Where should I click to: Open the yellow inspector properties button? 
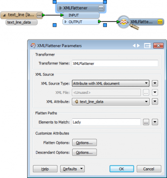(160, 22)
